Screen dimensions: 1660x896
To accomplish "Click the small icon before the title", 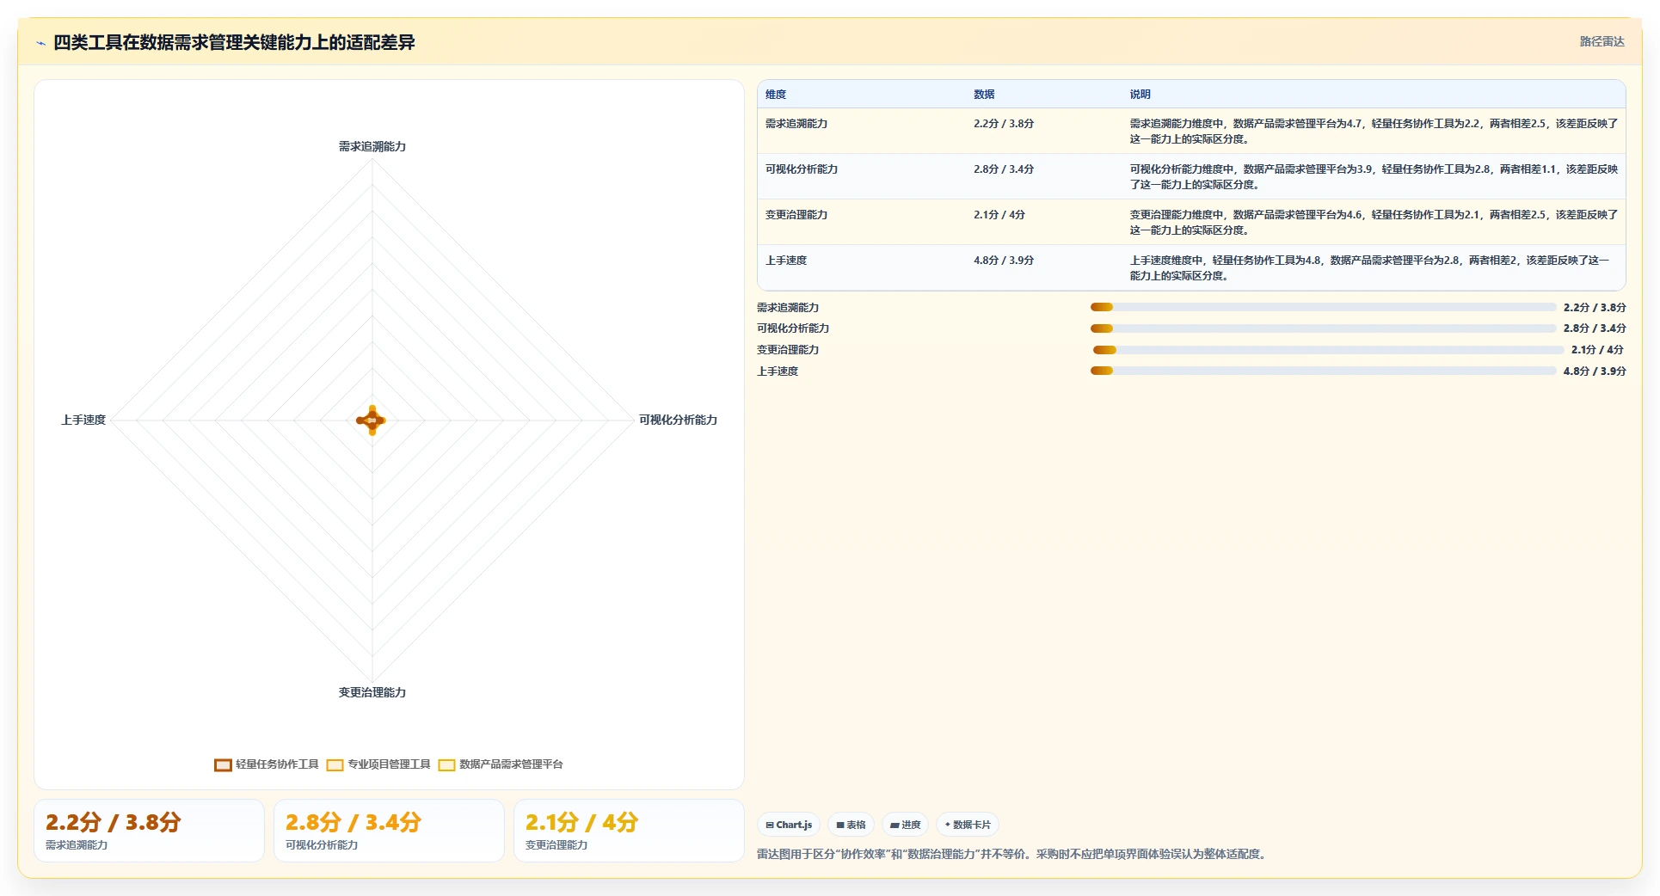I will 40,43.
